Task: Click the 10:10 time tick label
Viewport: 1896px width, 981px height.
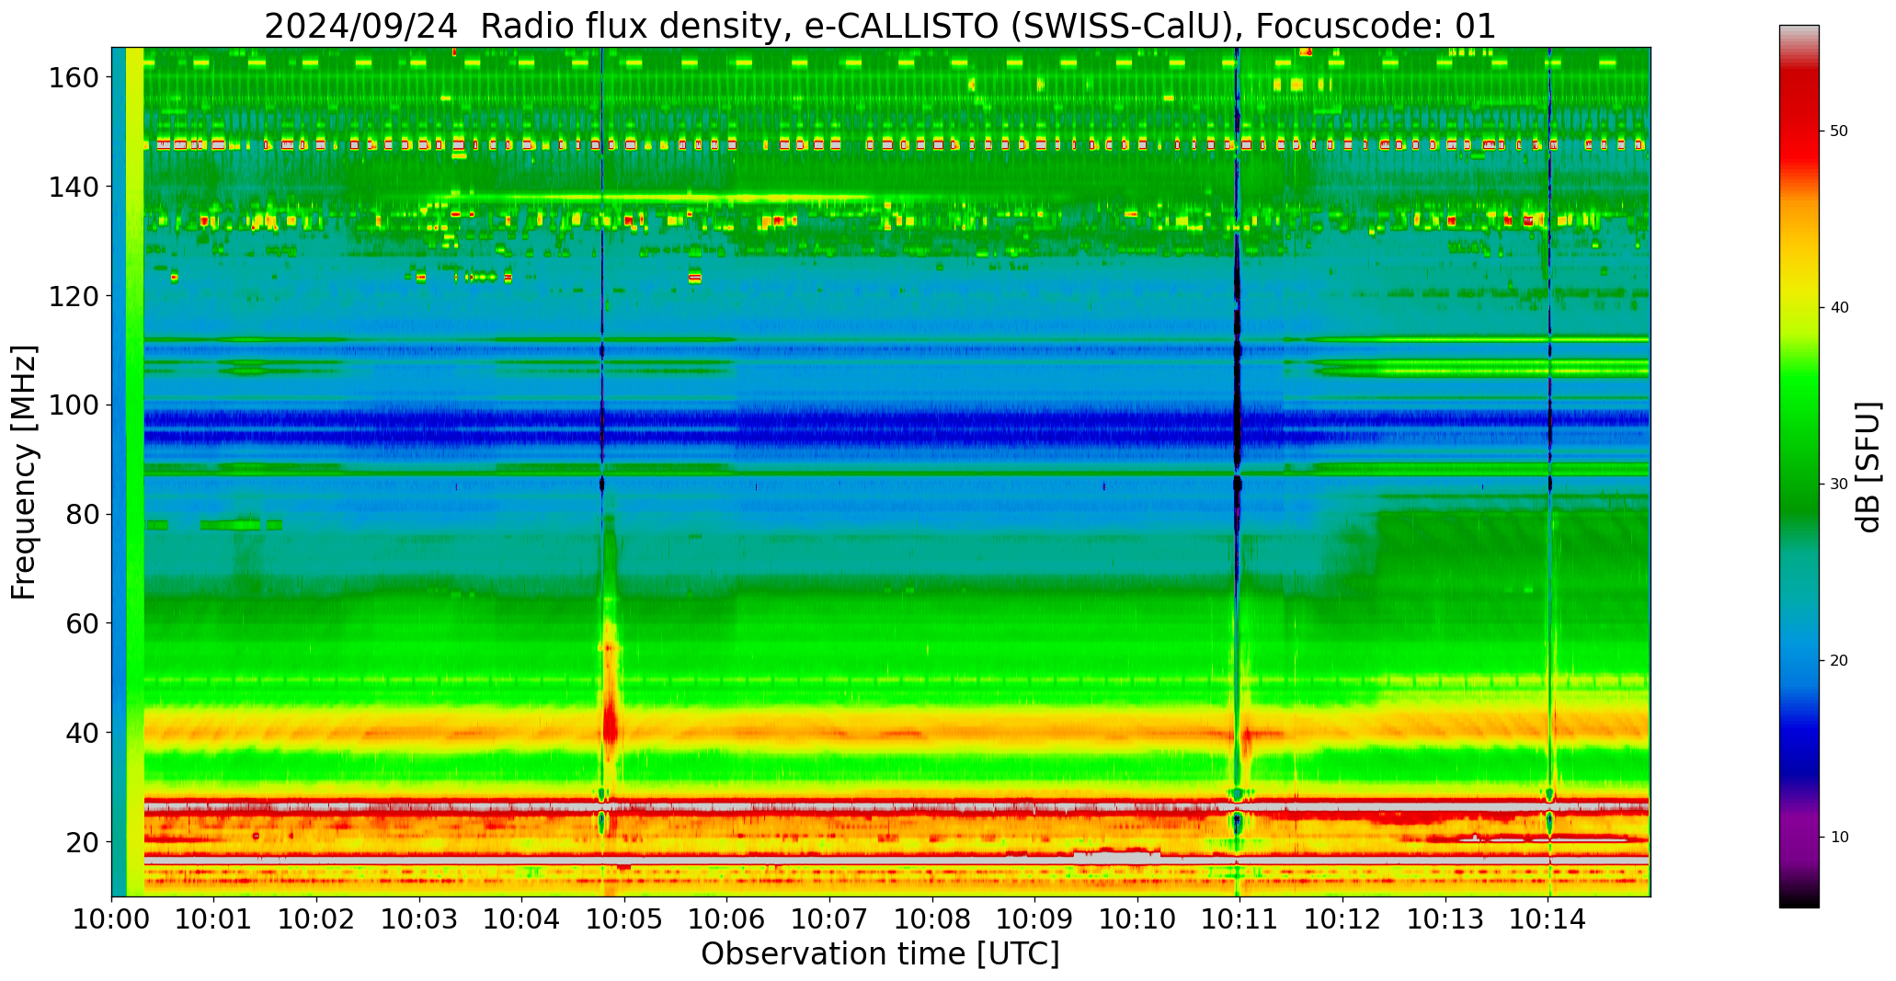Action: (x=1137, y=919)
